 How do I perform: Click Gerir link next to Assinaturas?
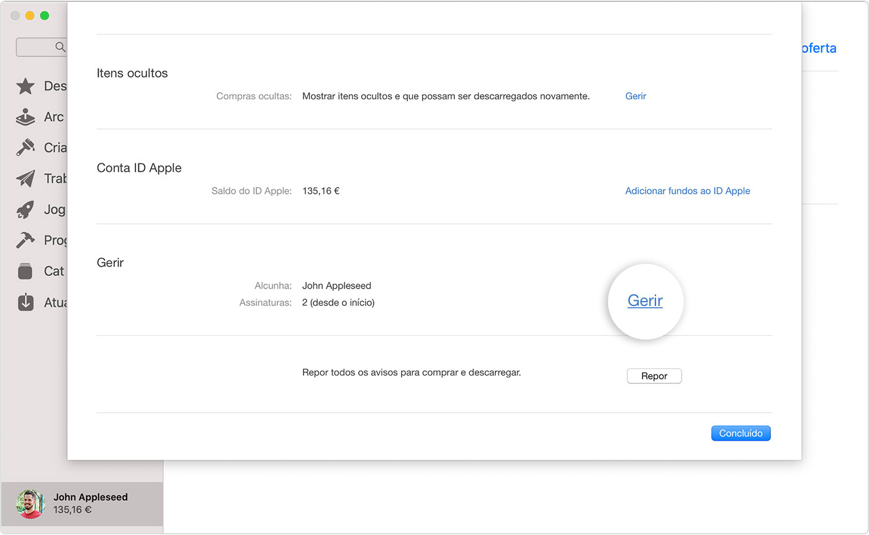pyautogui.click(x=645, y=300)
